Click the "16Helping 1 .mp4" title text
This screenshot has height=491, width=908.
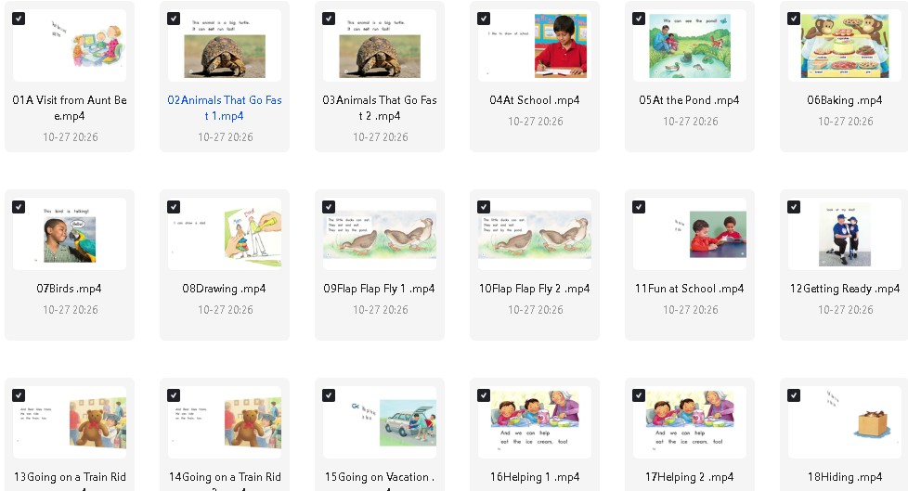click(x=535, y=477)
